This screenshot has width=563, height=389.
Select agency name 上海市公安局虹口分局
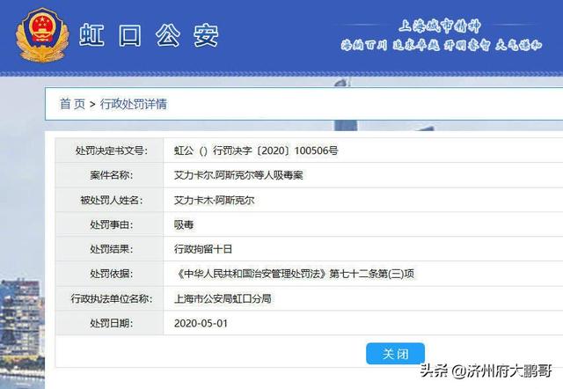coord(223,298)
